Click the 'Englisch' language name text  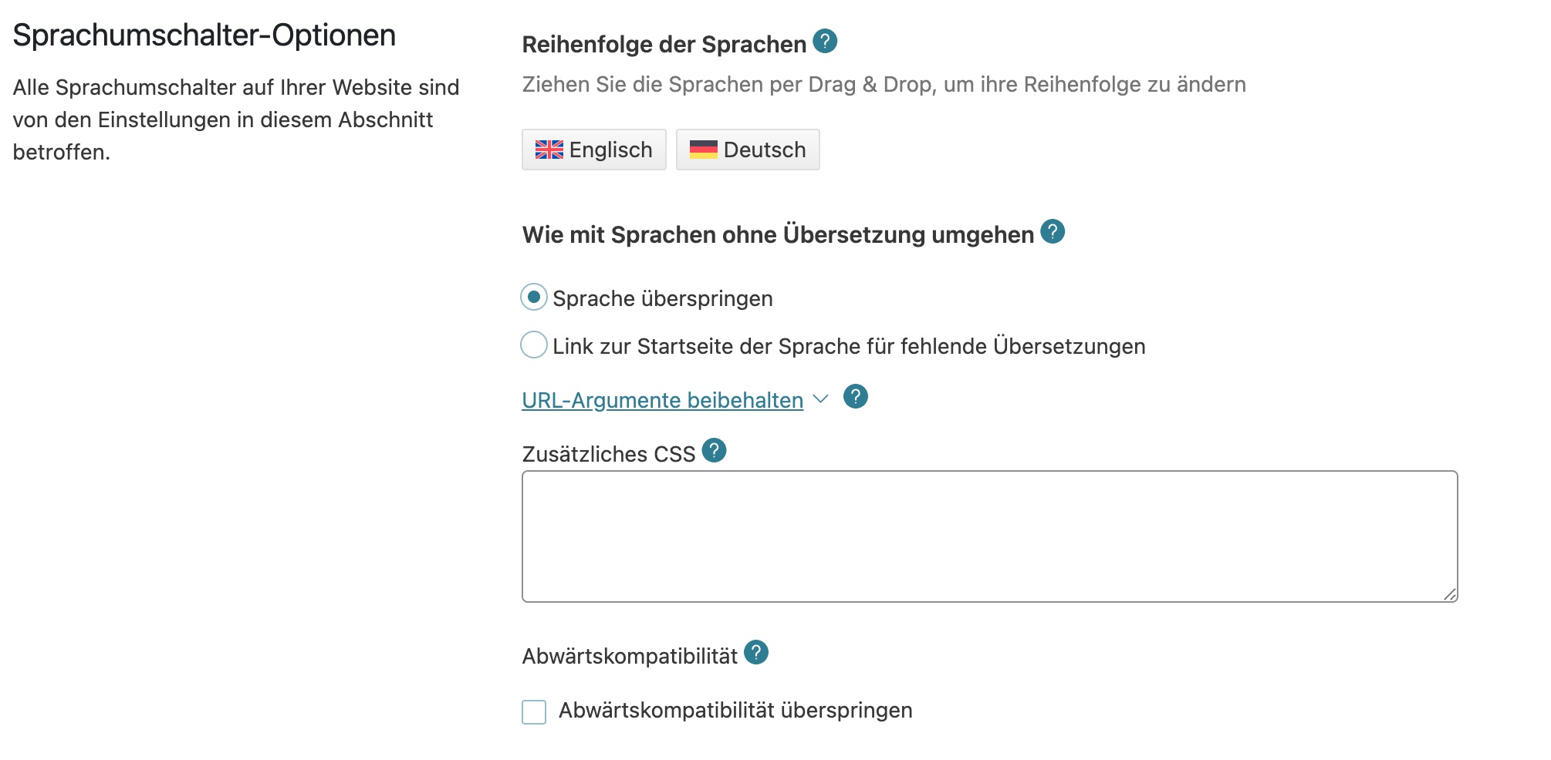[x=610, y=150]
